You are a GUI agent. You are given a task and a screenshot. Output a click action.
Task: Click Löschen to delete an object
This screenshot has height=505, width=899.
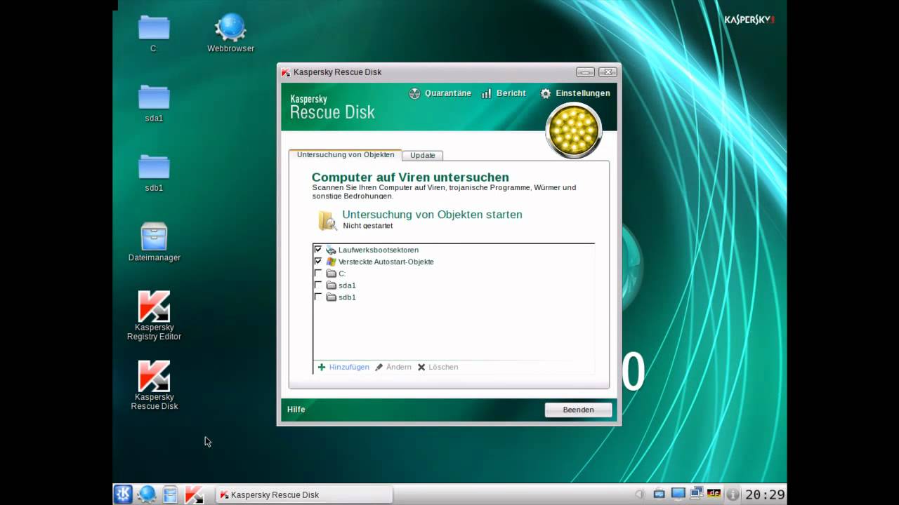coord(438,367)
